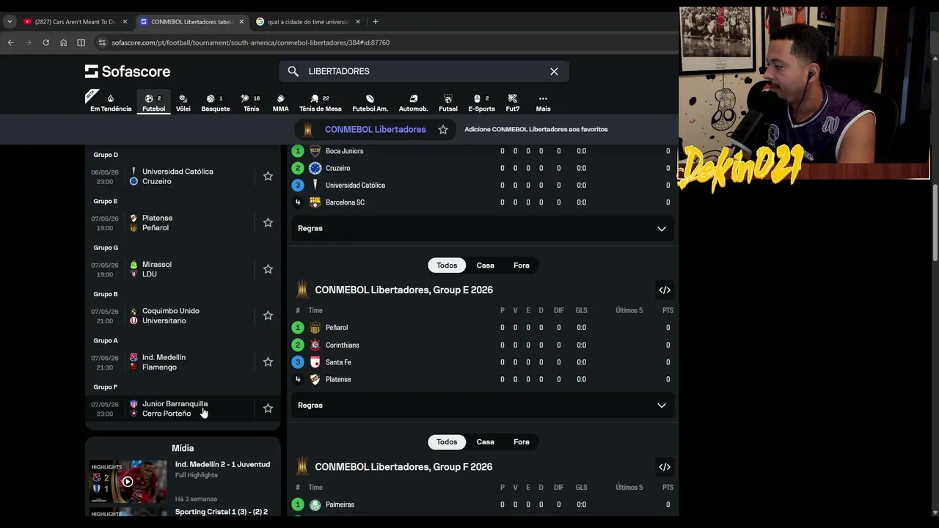Expand the Mais sports menu
This screenshot has width=939, height=528.
[543, 103]
